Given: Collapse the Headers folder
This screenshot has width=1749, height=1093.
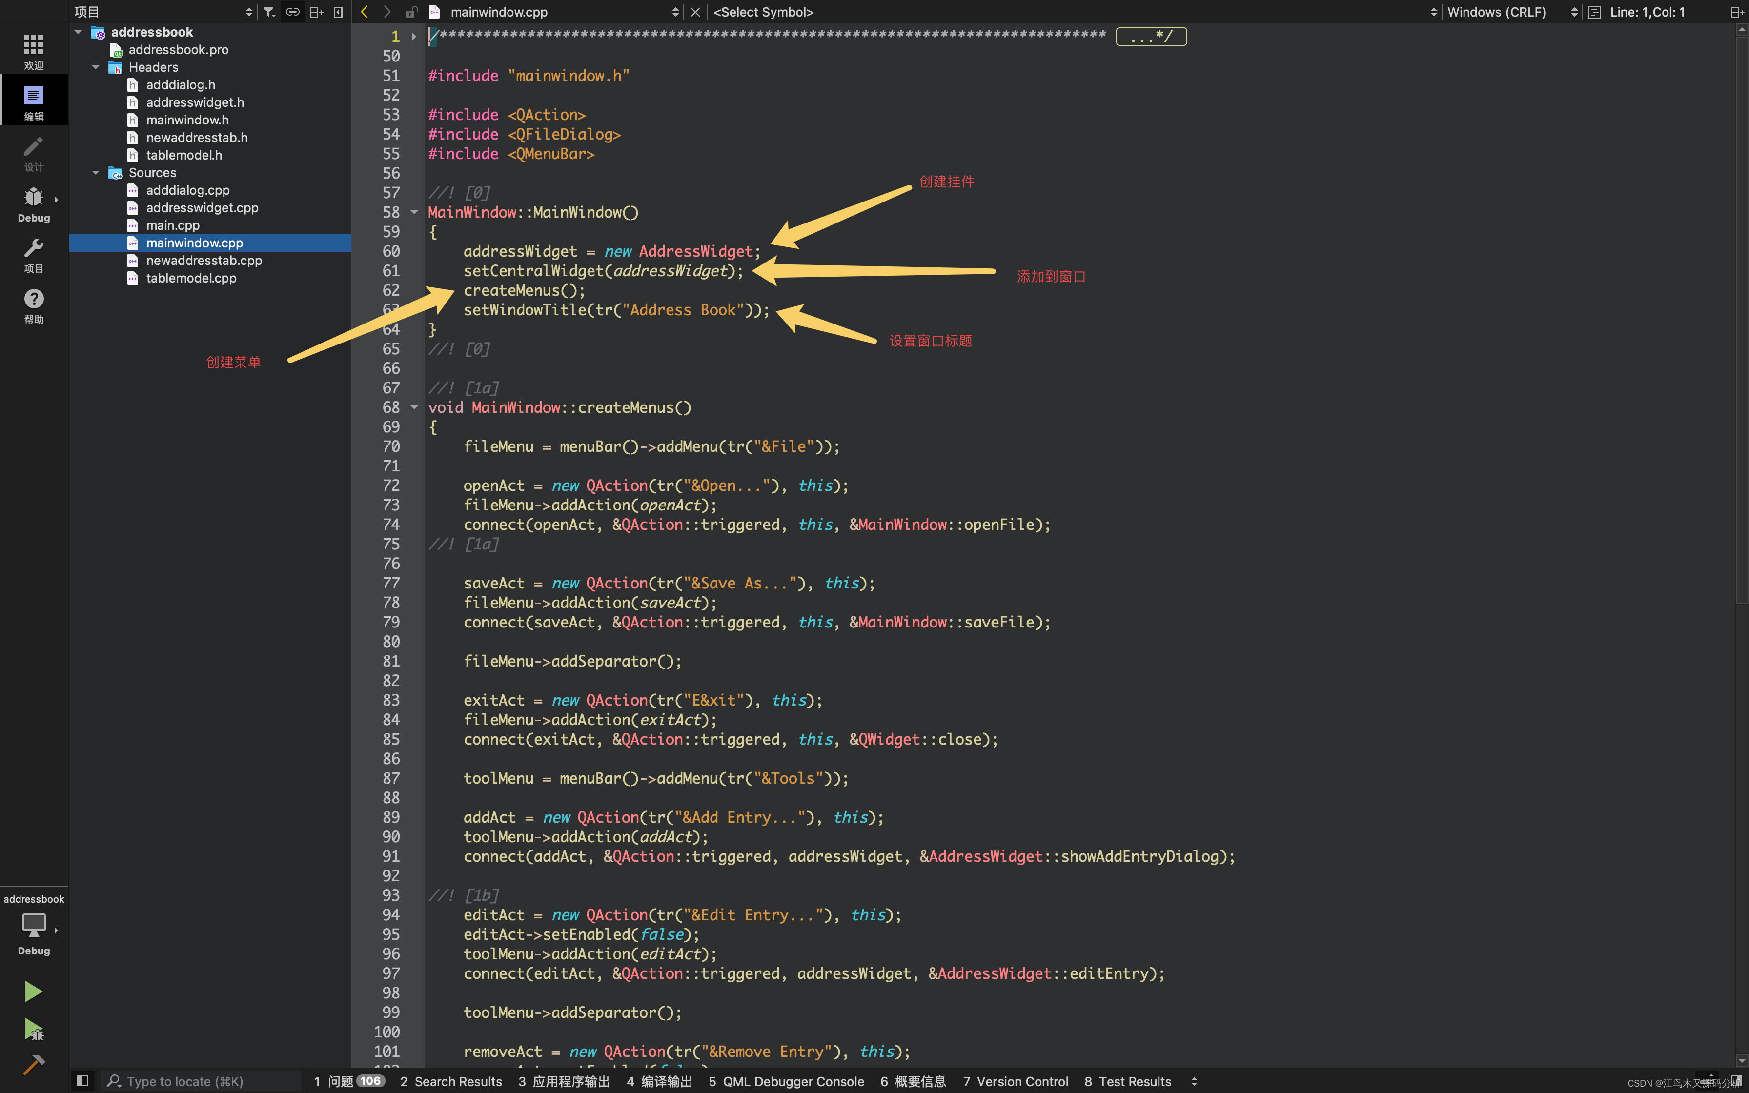Looking at the screenshot, I should point(95,67).
